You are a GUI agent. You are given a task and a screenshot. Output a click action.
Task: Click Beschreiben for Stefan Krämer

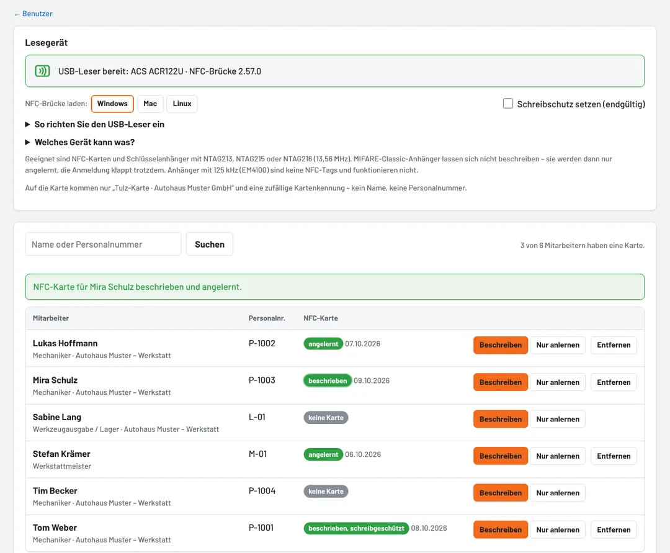[x=501, y=456]
